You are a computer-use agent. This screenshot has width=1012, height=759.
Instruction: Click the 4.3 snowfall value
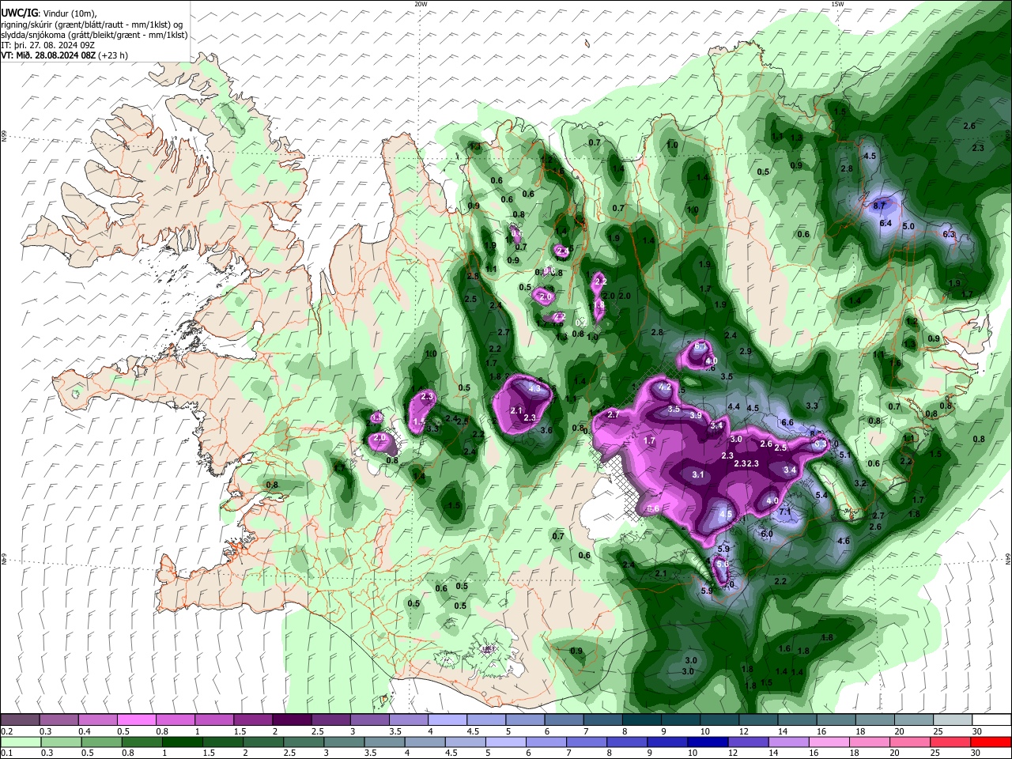click(534, 388)
